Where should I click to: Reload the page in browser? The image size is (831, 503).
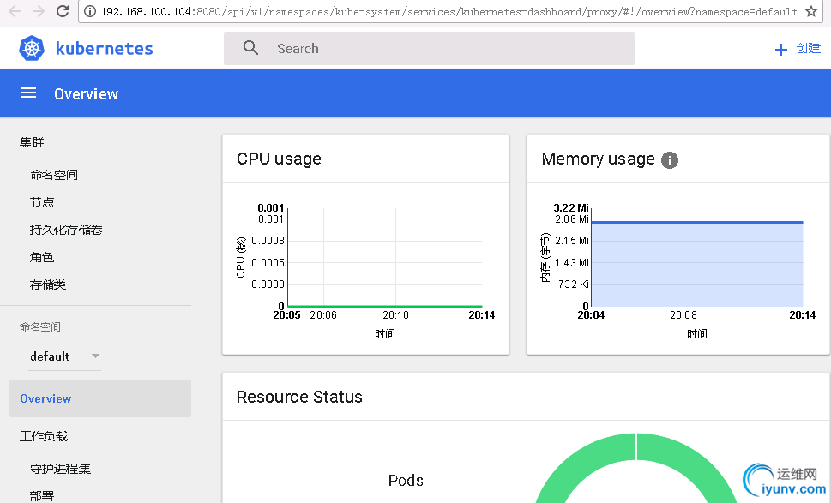point(63,12)
